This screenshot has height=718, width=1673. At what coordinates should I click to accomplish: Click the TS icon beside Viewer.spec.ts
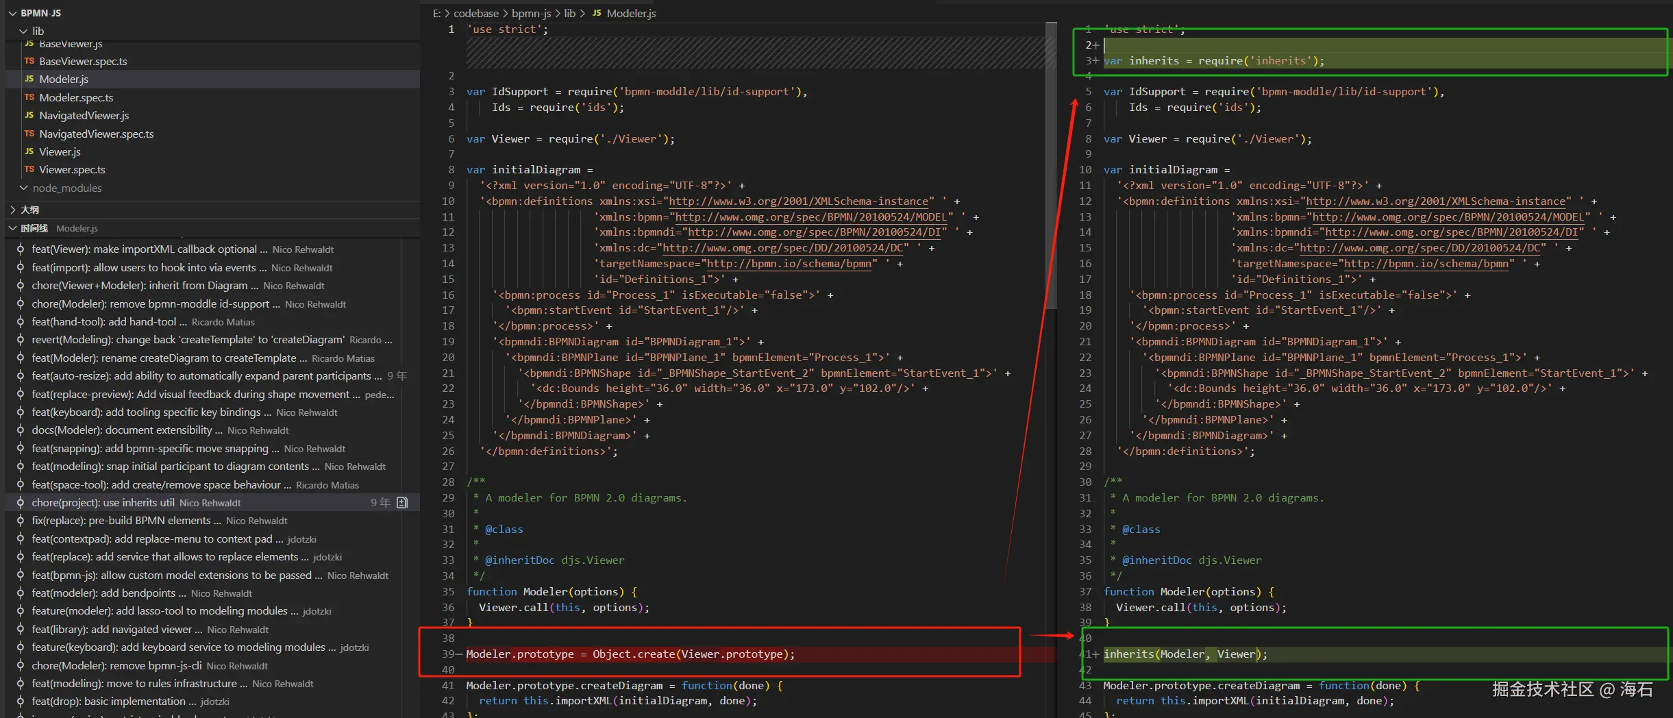[x=29, y=169]
